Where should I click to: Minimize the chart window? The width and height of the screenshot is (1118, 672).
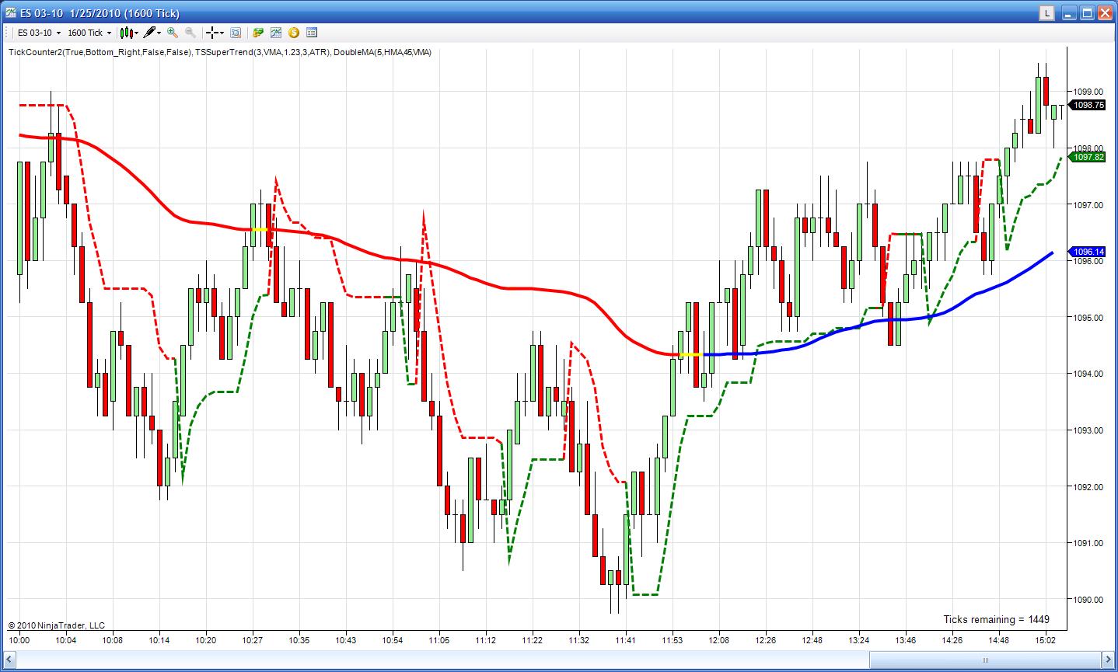1068,13
